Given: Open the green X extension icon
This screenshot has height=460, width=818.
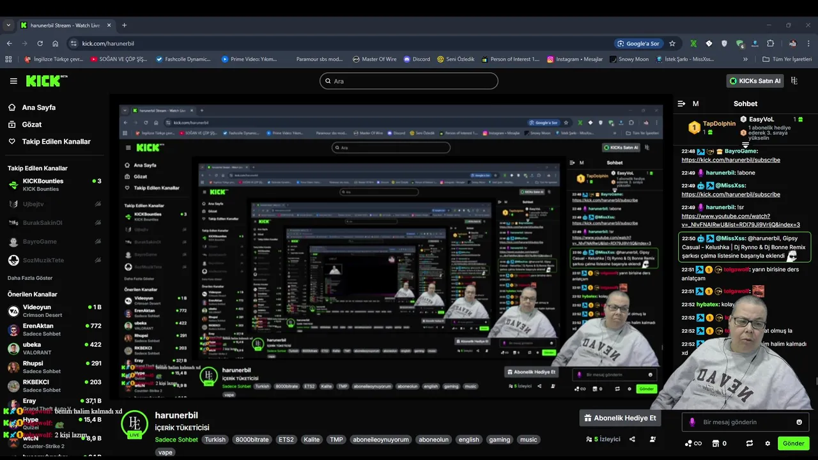Looking at the screenshot, I should (x=693, y=43).
